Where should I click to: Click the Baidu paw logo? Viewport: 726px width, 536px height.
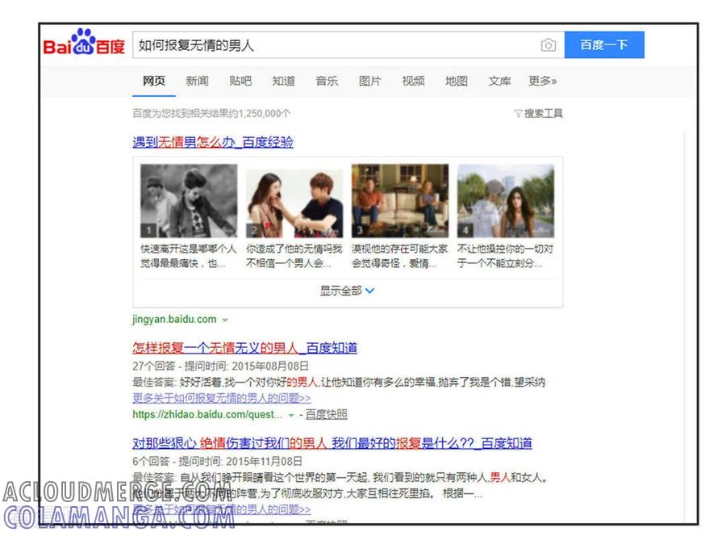[x=84, y=42]
